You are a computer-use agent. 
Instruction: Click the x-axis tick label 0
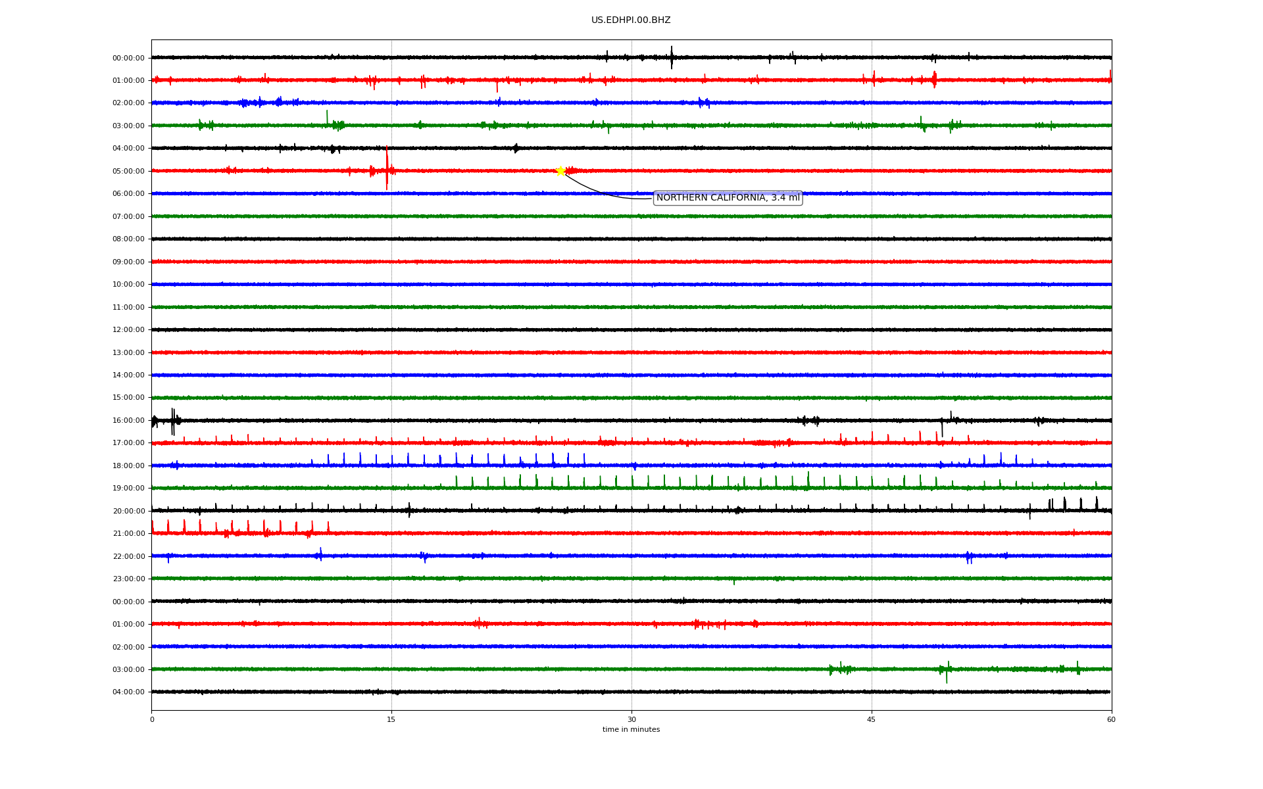[152, 719]
